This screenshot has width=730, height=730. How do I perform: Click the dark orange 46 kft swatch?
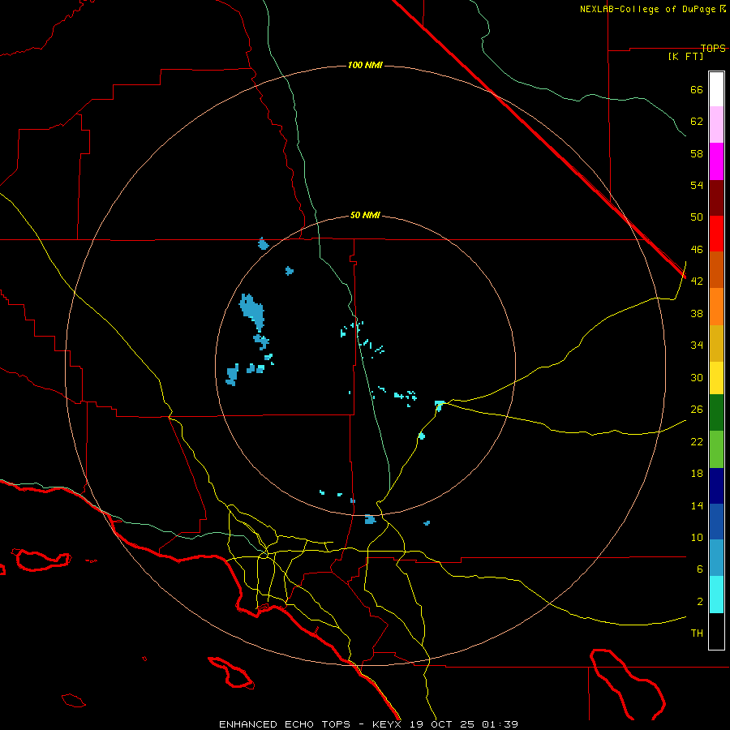pos(716,269)
